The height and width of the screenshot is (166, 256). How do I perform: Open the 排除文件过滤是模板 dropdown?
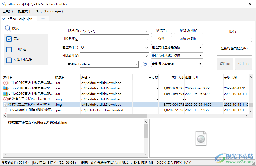(177, 56)
